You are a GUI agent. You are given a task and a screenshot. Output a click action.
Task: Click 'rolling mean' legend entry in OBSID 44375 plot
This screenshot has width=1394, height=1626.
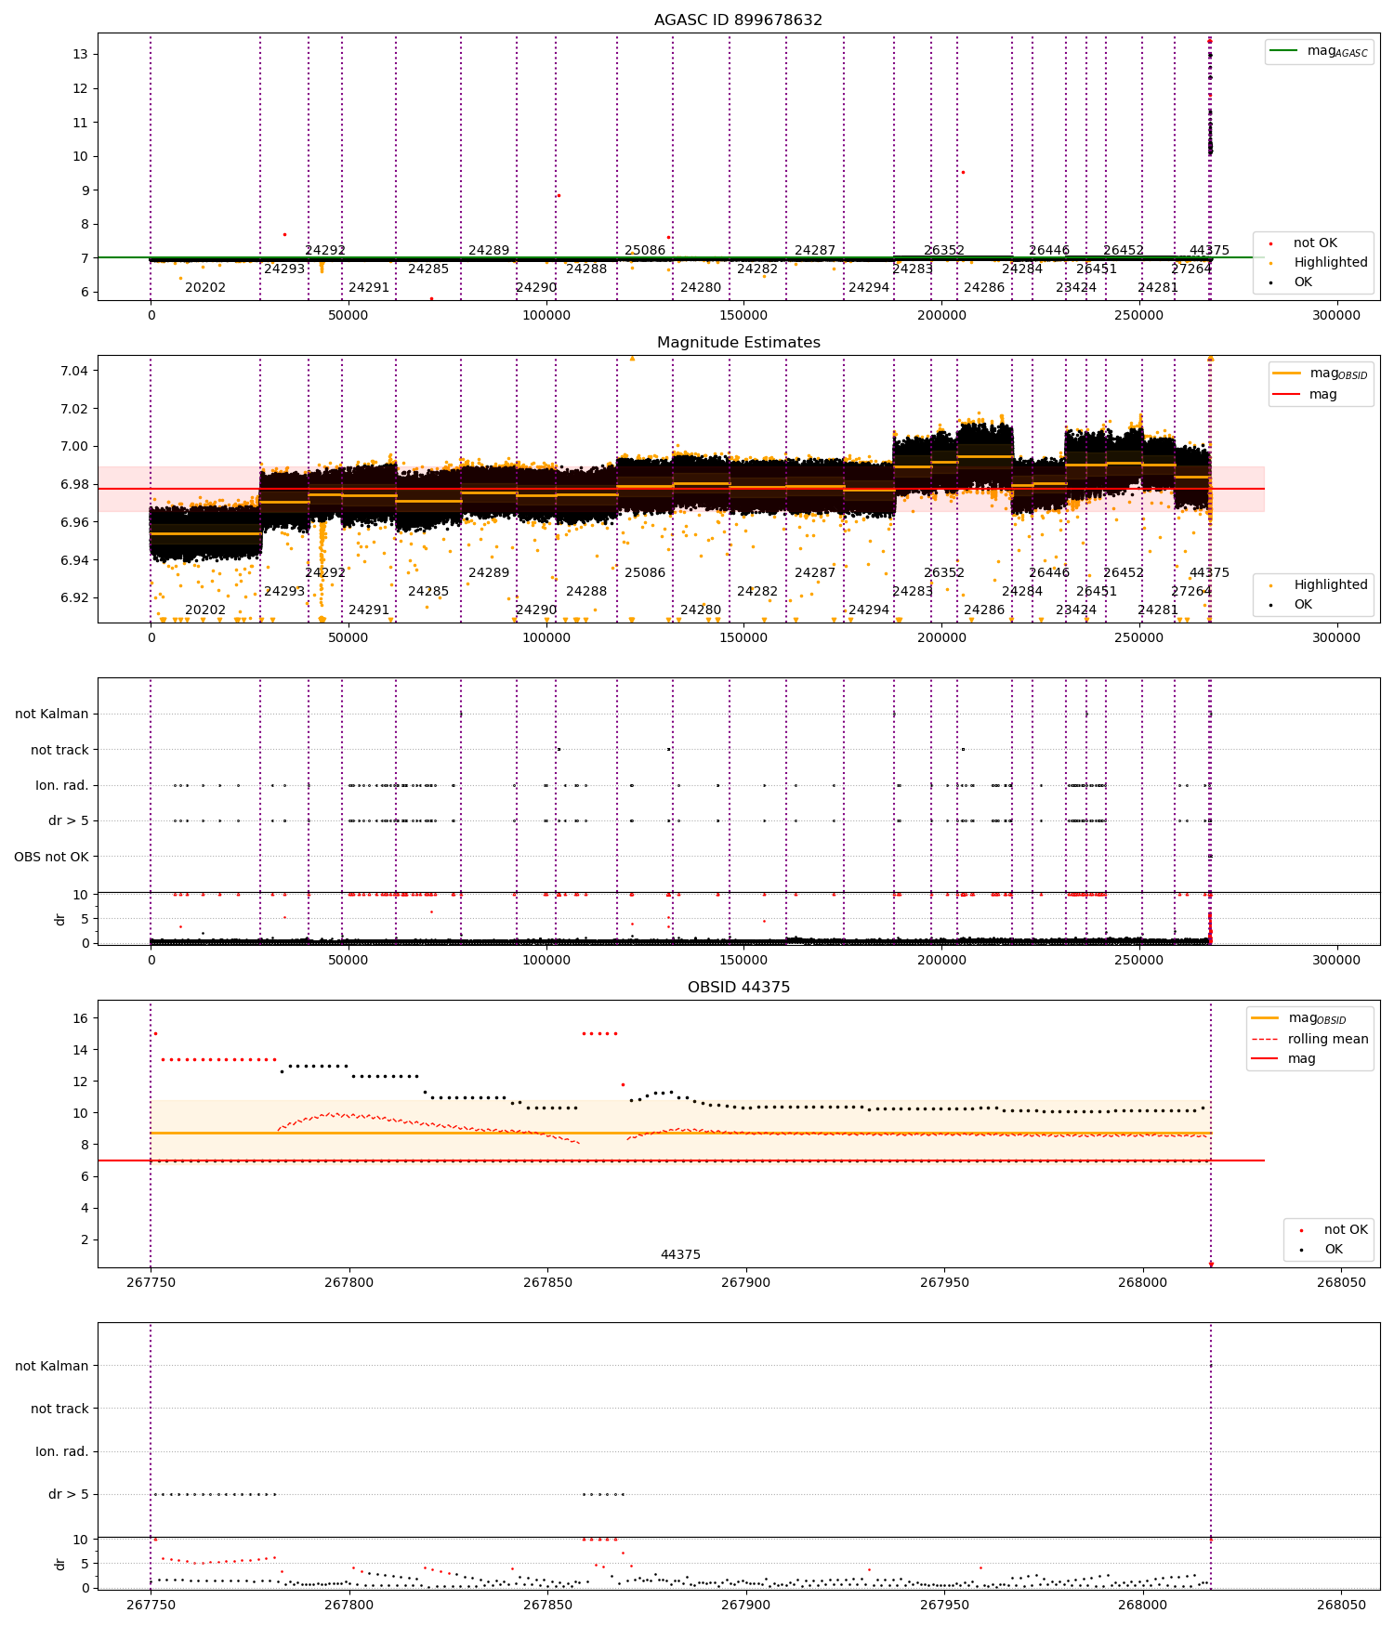tap(1328, 1039)
